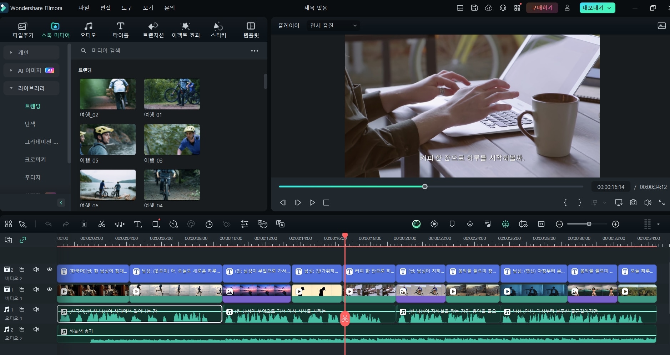The width and height of the screenshot is (670, 355).
Task: Lock the Audio 1 track
Action: coord(22,309)
